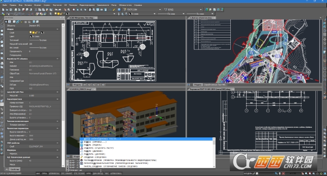Click the yellow pencil measure icon
The image size is (327, 176).
click(114, 10)
